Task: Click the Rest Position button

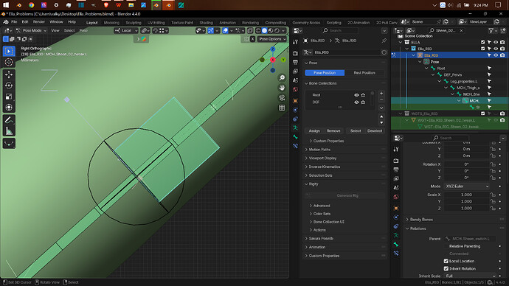Action: 364,73
